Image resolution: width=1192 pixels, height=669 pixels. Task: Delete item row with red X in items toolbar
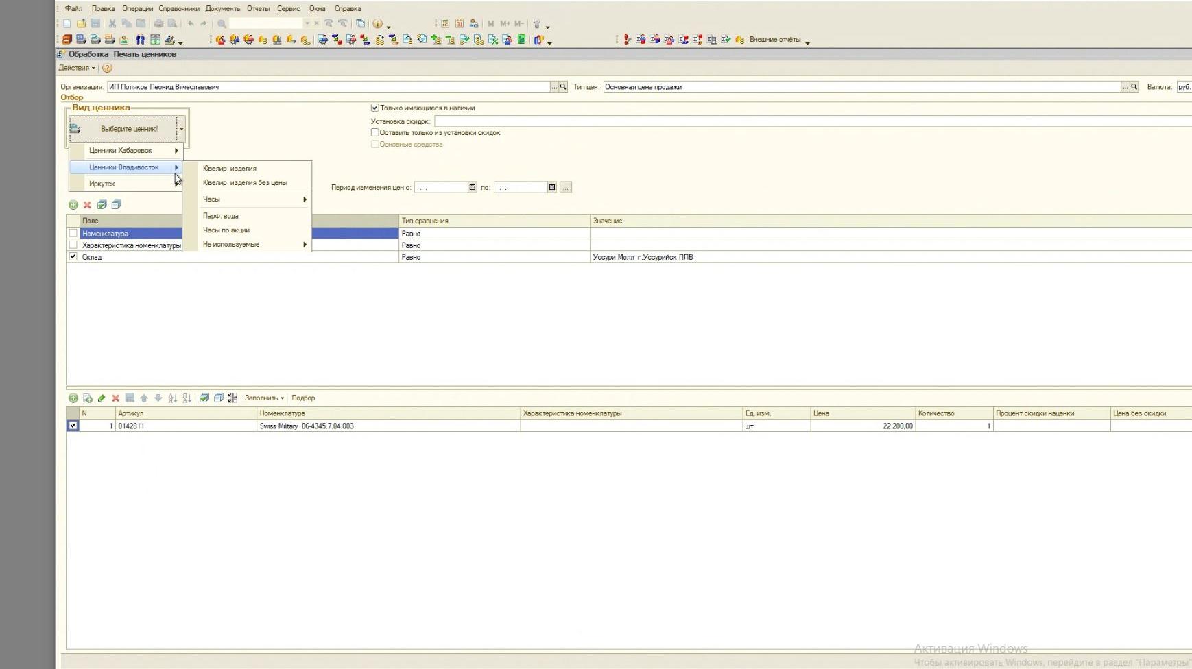[115, 398]
